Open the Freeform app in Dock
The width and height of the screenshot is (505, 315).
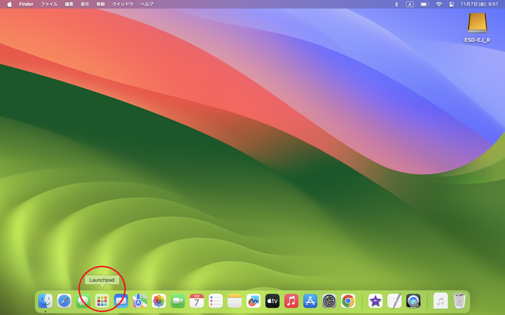253,300
